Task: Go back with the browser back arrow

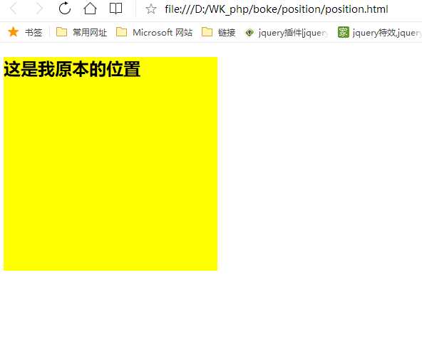Action: 13,9
